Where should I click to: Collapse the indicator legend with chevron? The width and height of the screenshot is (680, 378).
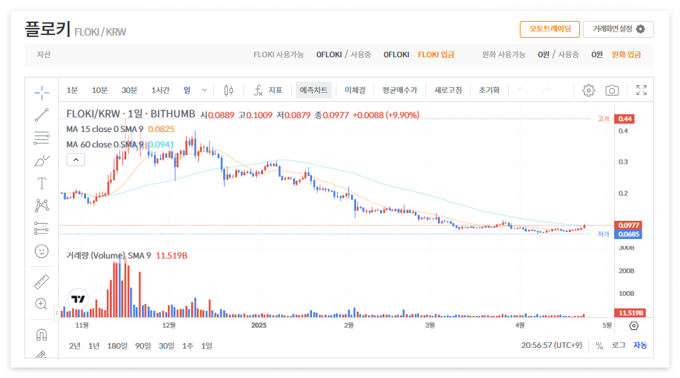(x=76, y=160)
